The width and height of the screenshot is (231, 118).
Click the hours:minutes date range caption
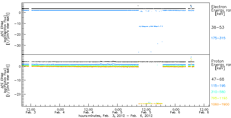[116, 116]
